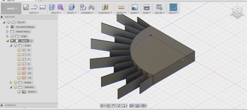Select the Offset Plane construct icon

105,7
